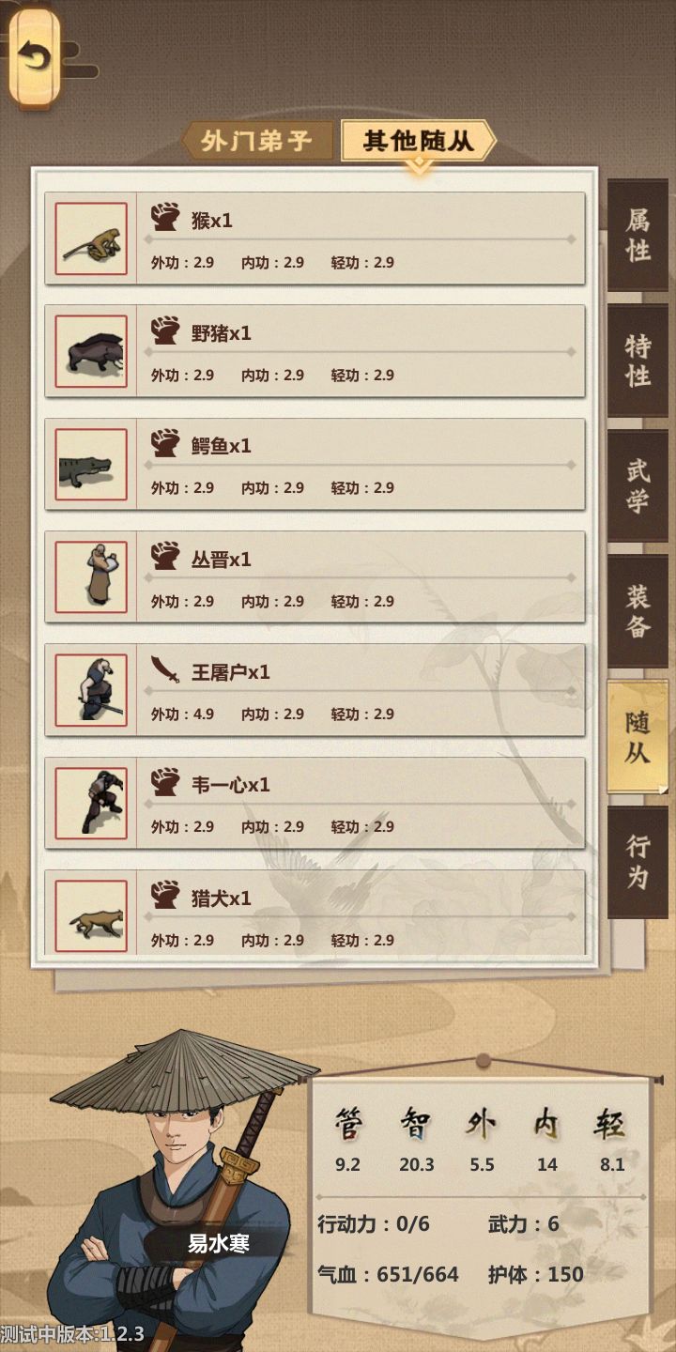
Task: Select the 鳄鱼x1 follower row
Action: 315,465
